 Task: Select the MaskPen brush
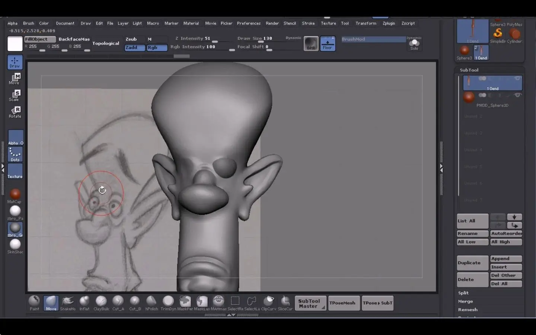185,303
